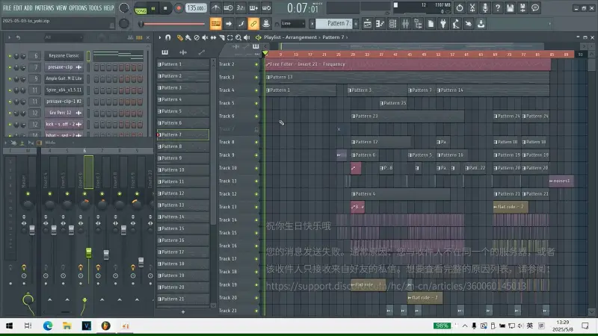This screenshot has width=598, height=336.
Task: Open the Browser toolbar icon
Action: tap(418, 24)
